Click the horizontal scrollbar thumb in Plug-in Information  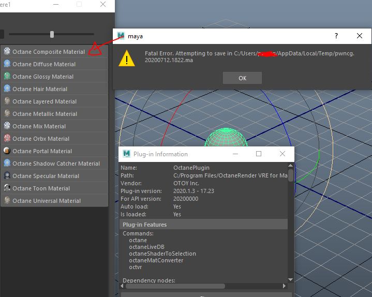click(x=175, y=286)
